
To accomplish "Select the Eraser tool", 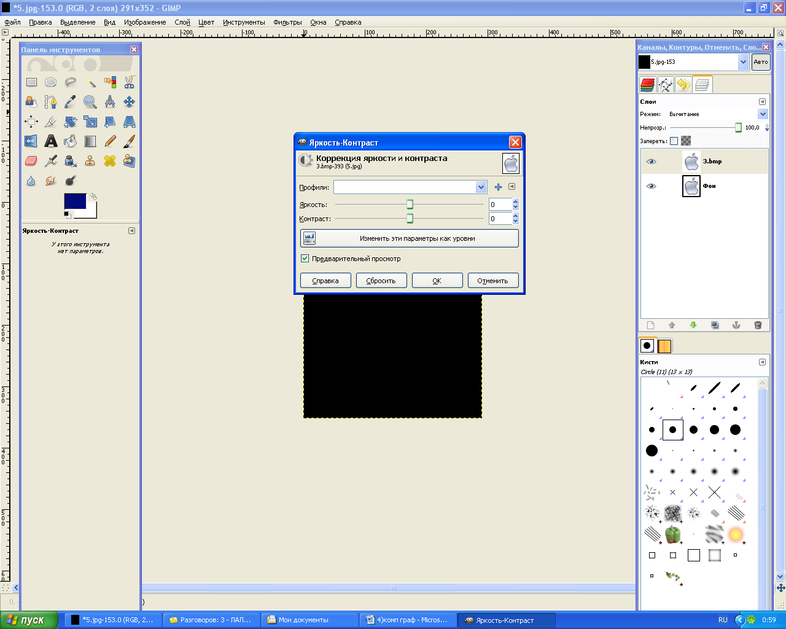I will pyautogui.click(x=31, y=161).
